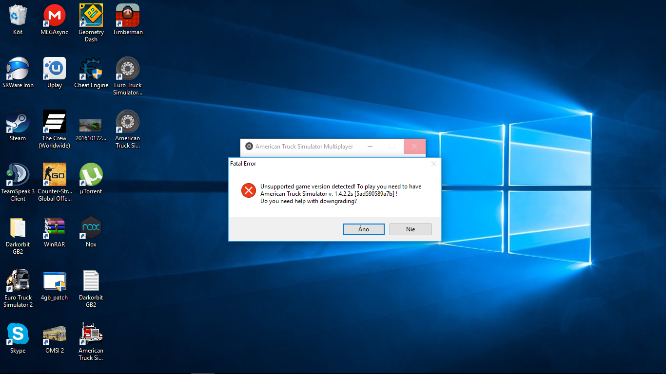Close the Fatal Error dialog
This screenshot has width=666, height=374.
click(433, 164)
